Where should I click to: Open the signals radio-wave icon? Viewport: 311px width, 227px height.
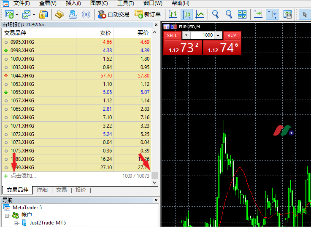pos(86,14)
